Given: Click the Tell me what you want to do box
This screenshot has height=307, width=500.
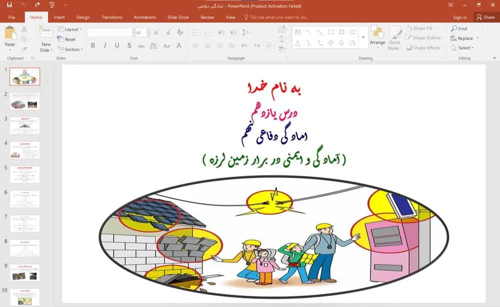Looking at the screenshot, I should (x=276, y=17).
